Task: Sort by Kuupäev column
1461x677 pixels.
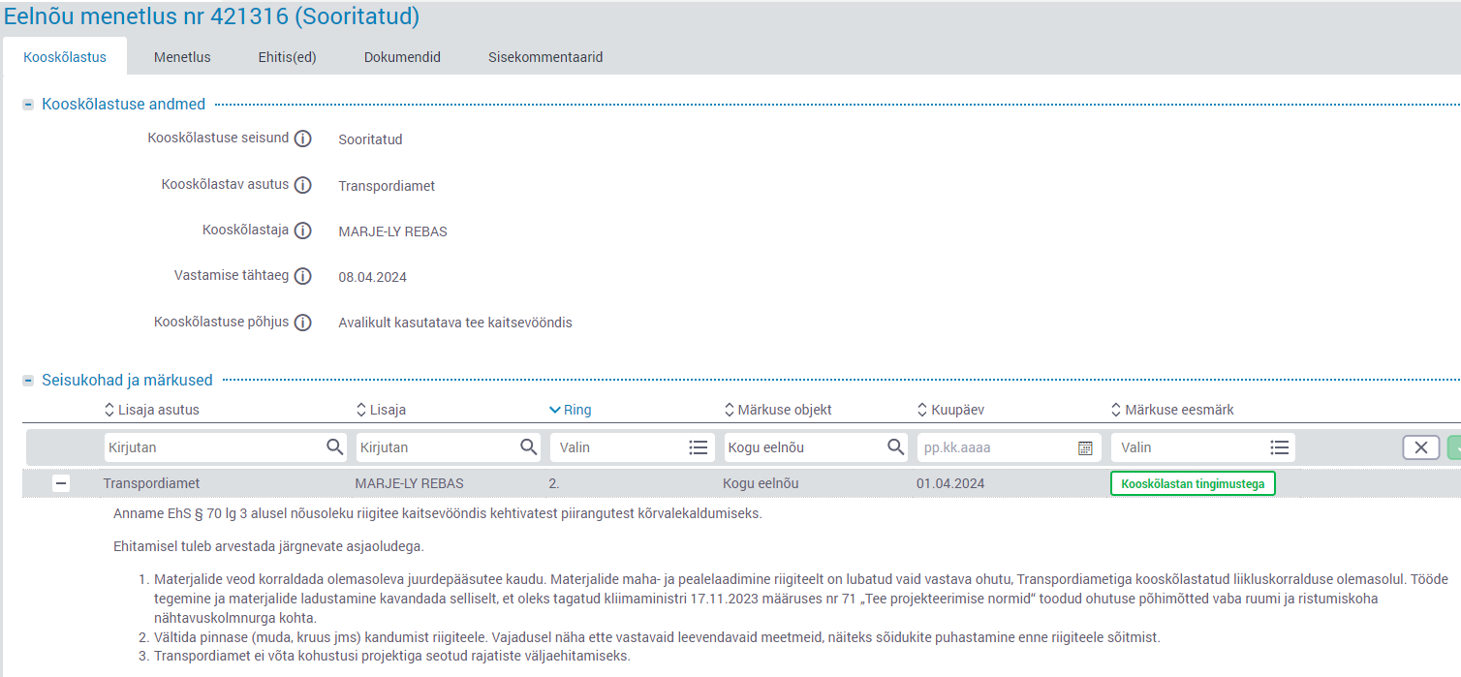Action: [950, 410]
